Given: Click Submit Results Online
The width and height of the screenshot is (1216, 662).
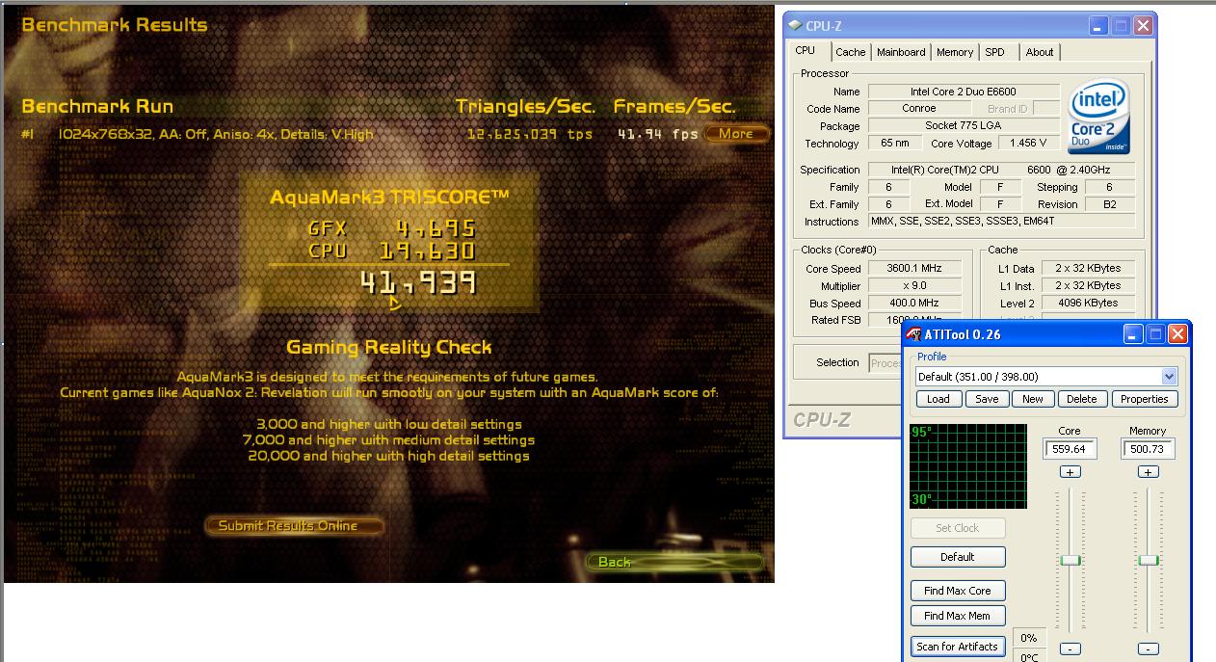Looking at the screenshot, I should pos(294,526).
